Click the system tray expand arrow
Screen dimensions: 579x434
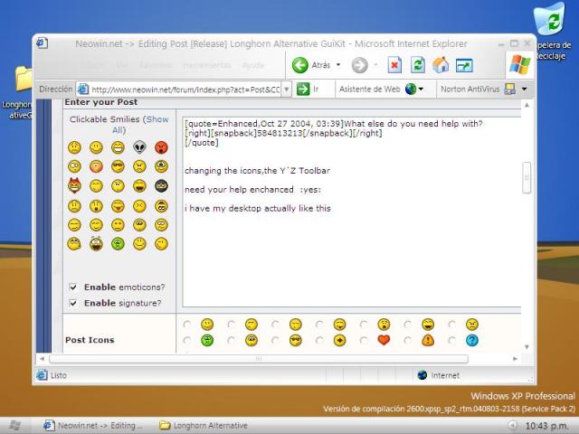(513, 426)
